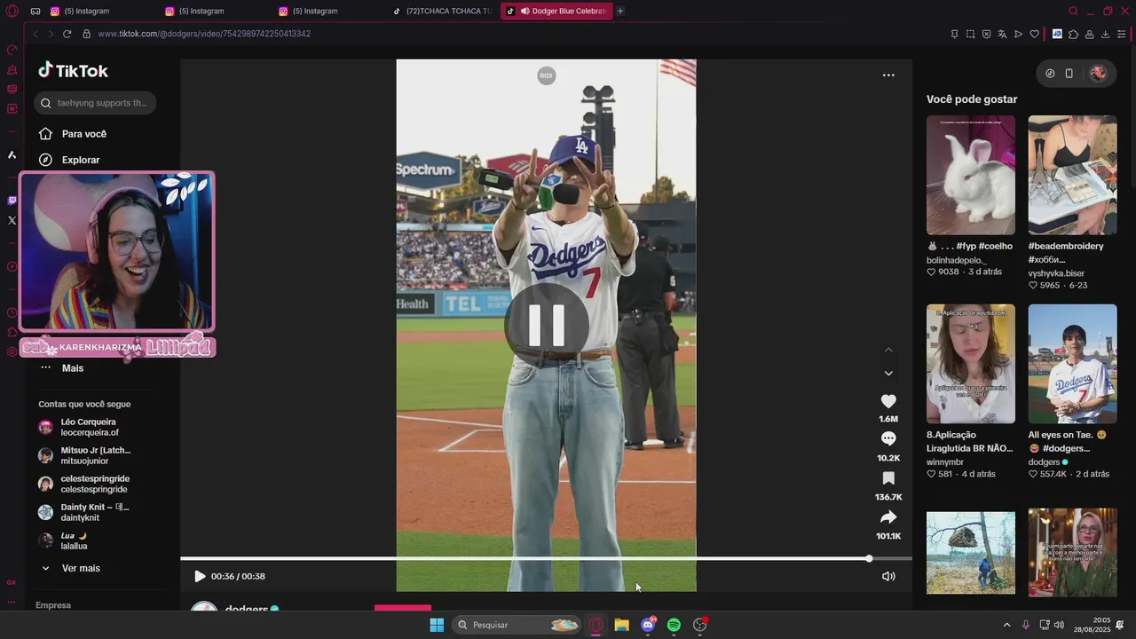Open Lua lalallua followed account
This screenshot has height=639, width=1136.
coord(63,540)
